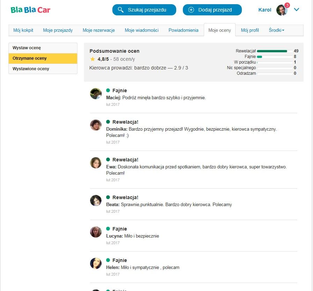Click the Karol username link
The width and height of the screenshot is (313, 291).
pos(265,10)
